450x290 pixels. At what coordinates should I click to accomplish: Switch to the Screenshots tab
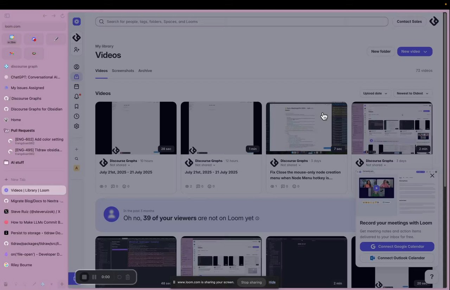pos(123,71)
